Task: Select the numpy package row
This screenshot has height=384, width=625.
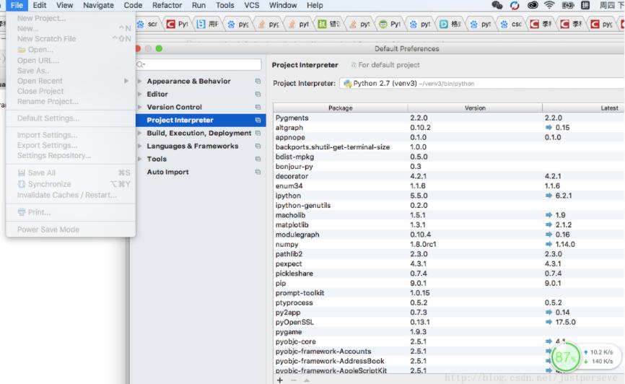Action: click(x=449, y=245)
